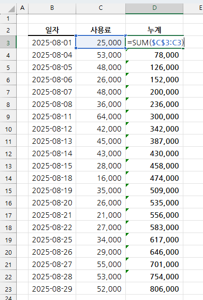Select date cell 2025-08-15
Screen dimensions: 203x300
[x=52, y=166]
